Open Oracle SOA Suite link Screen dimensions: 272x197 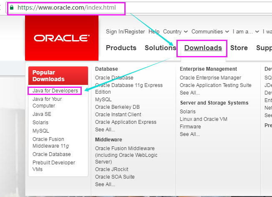115,177
